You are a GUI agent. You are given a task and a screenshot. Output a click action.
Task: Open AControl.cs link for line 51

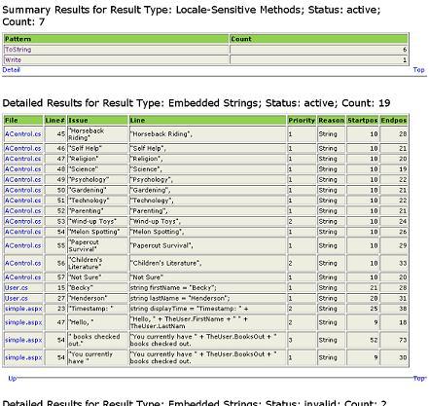(23, 201)
